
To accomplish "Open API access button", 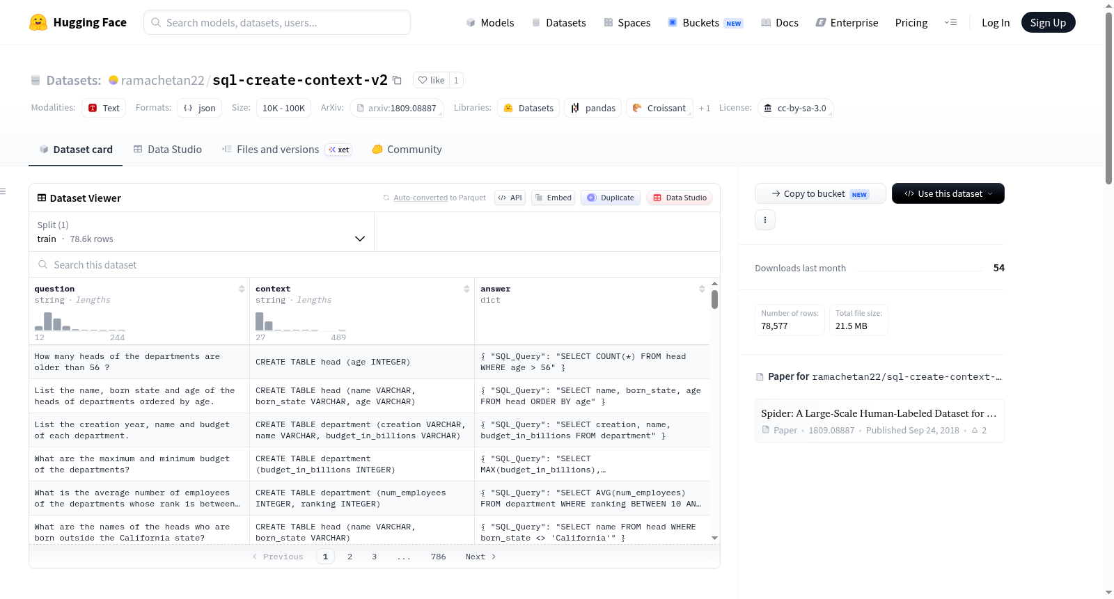I will pyautogui.click(x=510, y=198).
